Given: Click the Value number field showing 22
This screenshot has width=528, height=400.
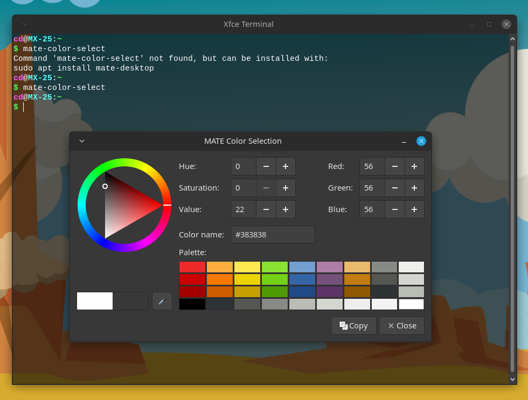Looking at the screenshot, I should [244, 209].
